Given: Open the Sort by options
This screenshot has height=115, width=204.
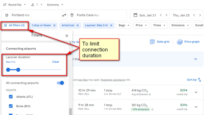Looking at the screenshot, I should point(194,80).
